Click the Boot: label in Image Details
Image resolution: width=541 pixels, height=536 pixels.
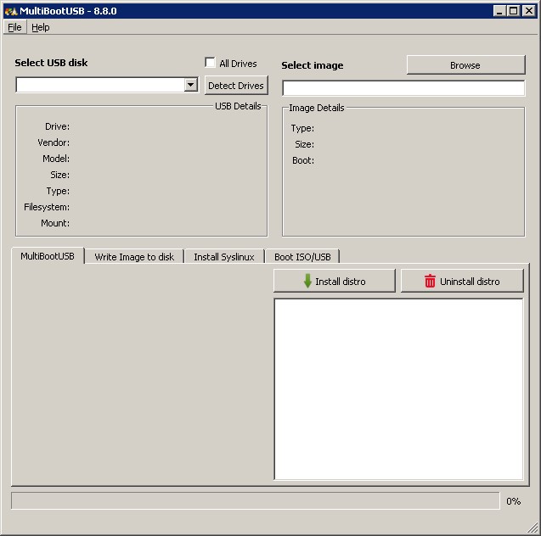[x=303, y=160]
